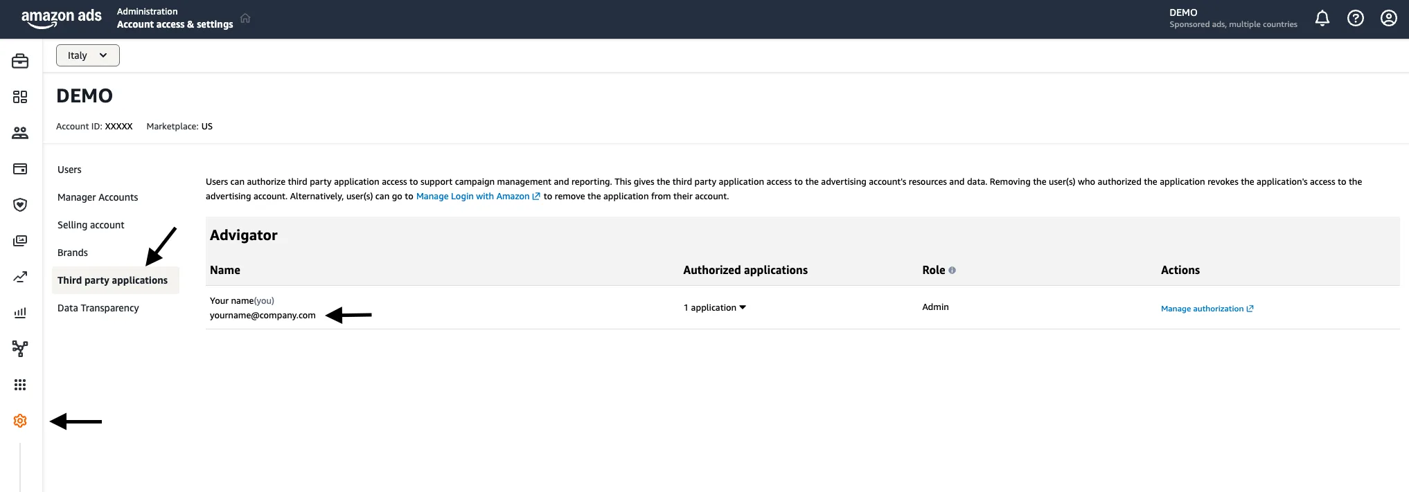Open the user profile icon
This screenshot has width=1409, height=492.
(x=1389, y=18)
